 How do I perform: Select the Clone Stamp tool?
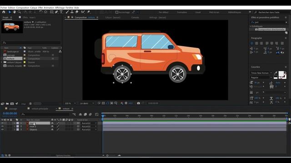(x=72, y=12)
